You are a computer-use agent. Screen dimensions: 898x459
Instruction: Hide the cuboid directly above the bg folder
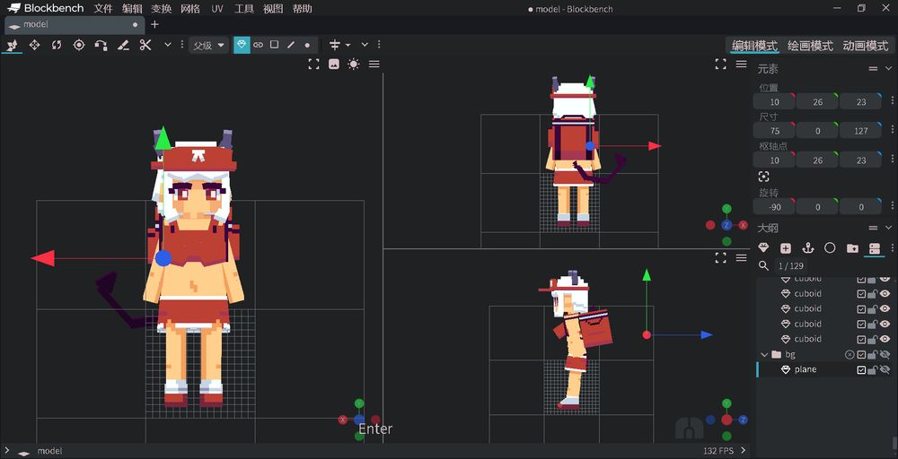point(885,339)
